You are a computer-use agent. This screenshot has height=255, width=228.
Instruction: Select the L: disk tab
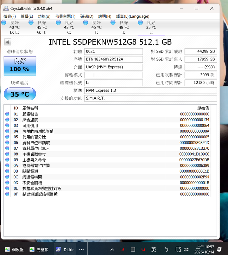[151, 27]
